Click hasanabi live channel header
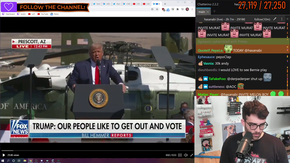The image size is (290, 163). pyautogui.click(x=225, y=19)
